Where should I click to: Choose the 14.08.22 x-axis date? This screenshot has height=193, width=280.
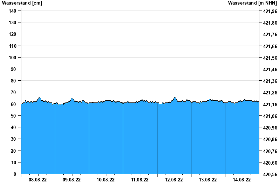pyautogui.click(x=242, y=180)
